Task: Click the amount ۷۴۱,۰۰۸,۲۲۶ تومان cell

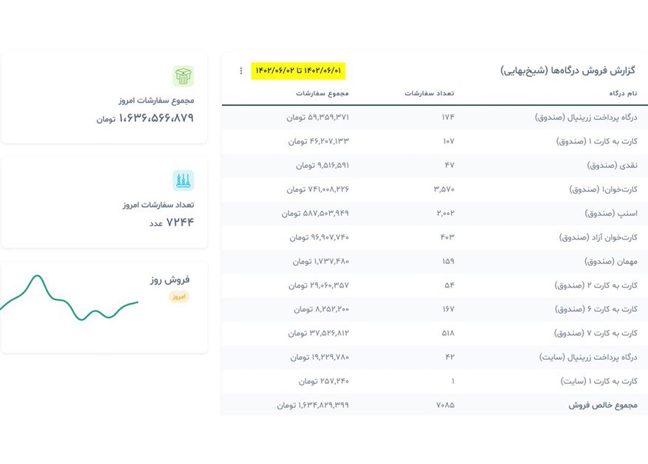Action: click(x=318, y=189)
